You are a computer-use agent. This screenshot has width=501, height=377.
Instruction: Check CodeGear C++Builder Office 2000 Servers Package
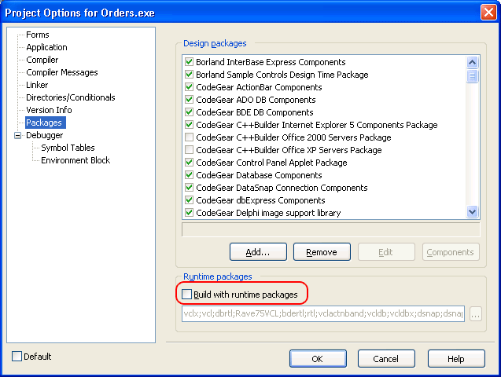189,137
